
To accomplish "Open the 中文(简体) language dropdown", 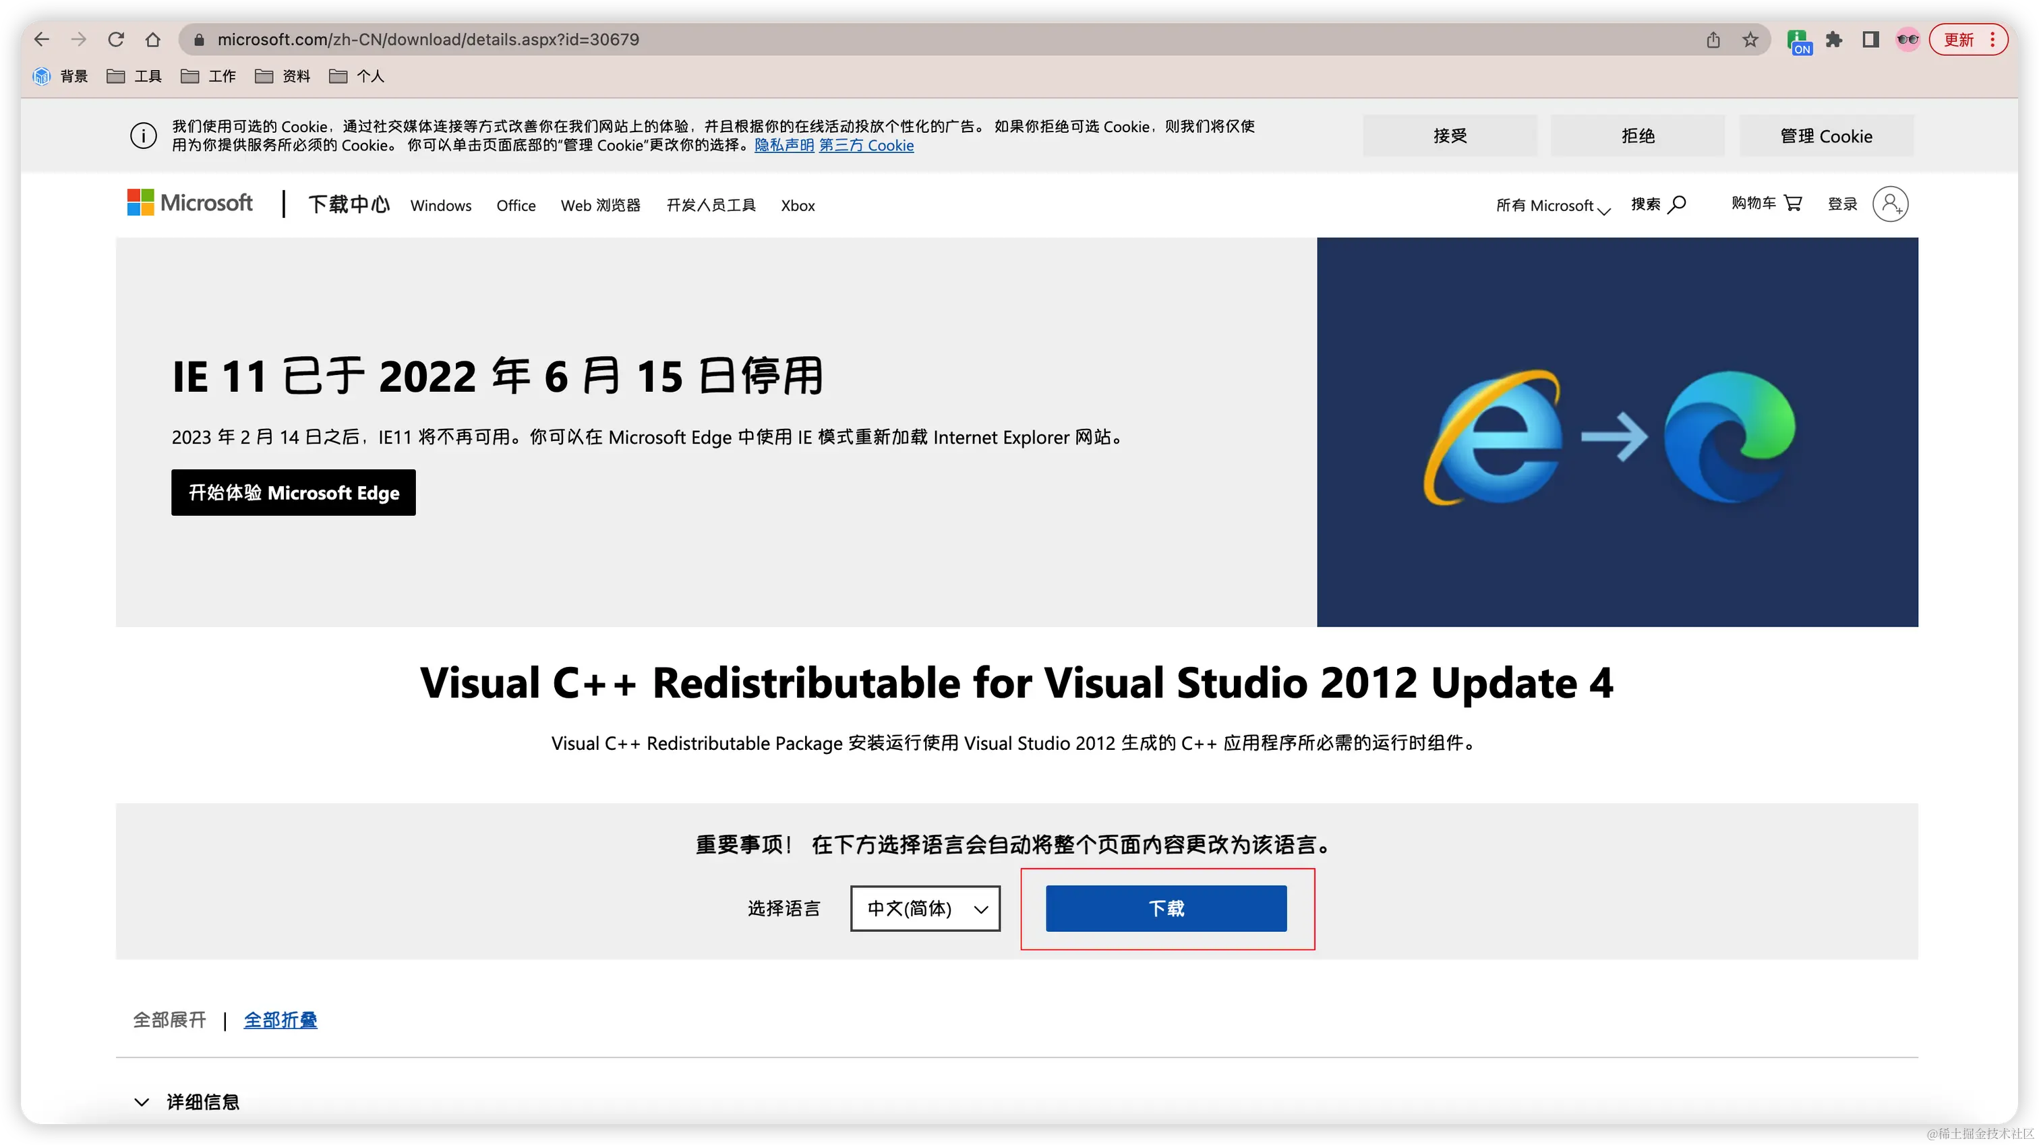I will (x=925, y=908).
